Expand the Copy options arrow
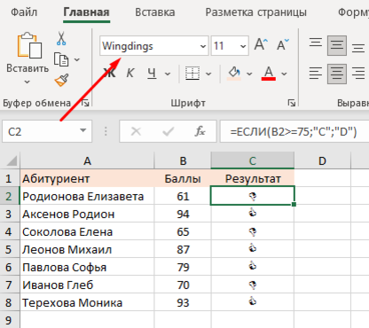Viewport: 369px width, 328px height. (x=77, y=59)
